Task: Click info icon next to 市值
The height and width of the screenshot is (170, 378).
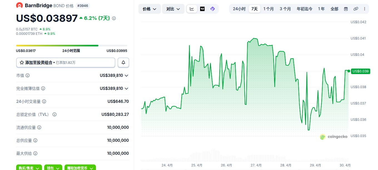Action: (28, 75)
